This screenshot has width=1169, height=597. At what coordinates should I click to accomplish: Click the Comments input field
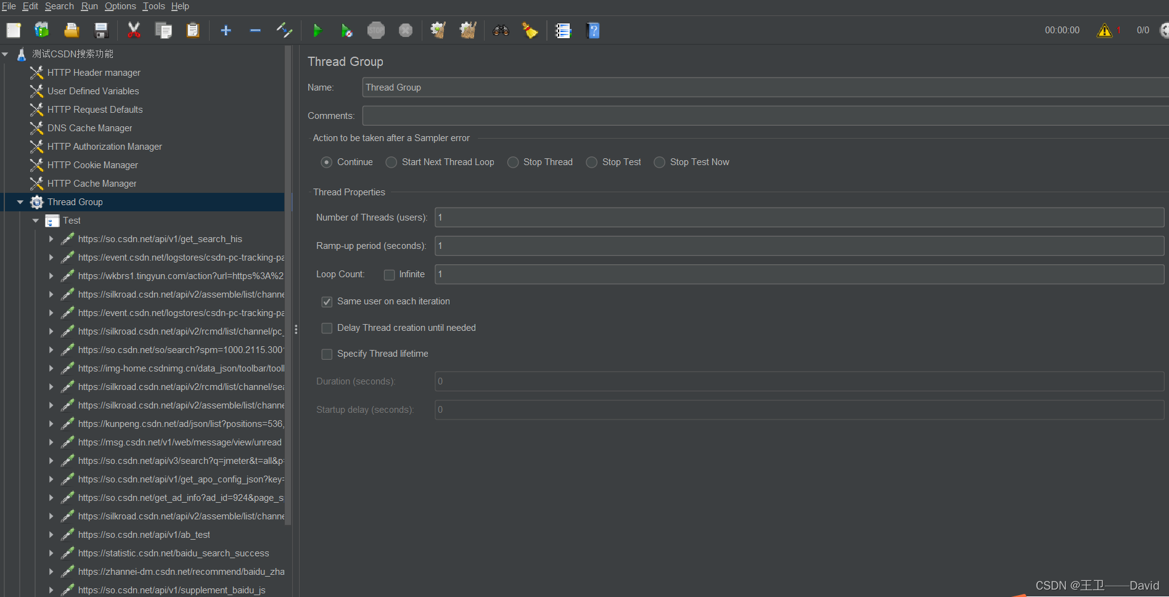coord(765,116)
